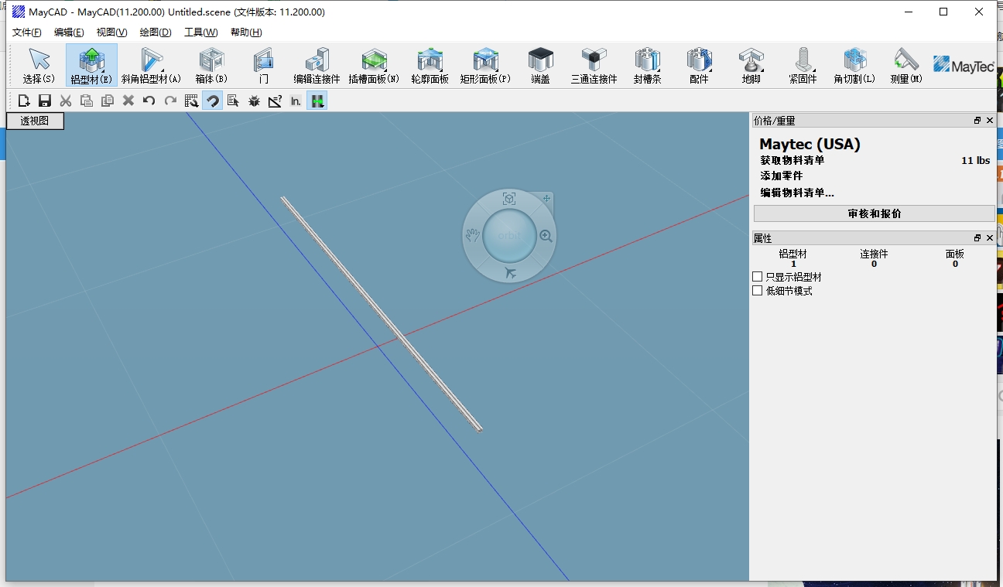1003x587 pixels.
Task: Click the 透视图 view tab
Action: pos(34,121)
